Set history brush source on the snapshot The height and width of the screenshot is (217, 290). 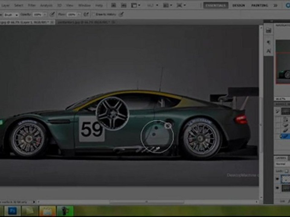click(277, 111)
